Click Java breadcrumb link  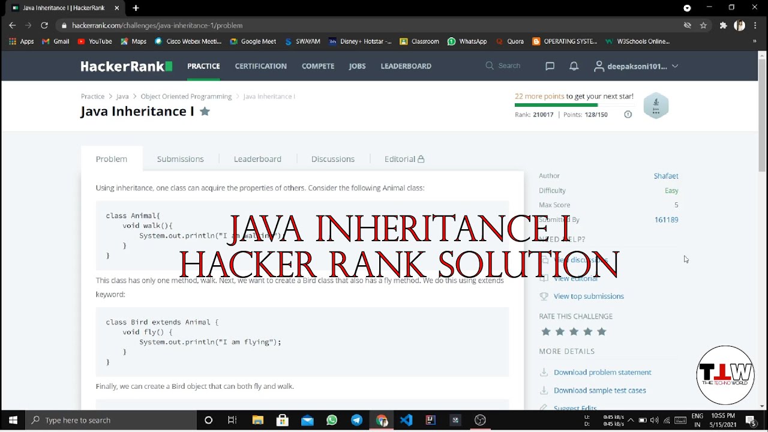click(122, 96)
